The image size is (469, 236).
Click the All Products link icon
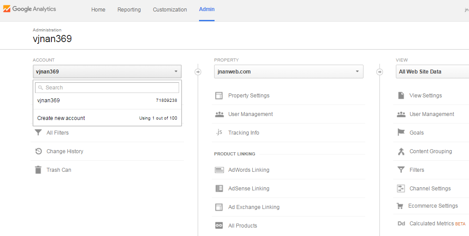[x=219, y=225]
